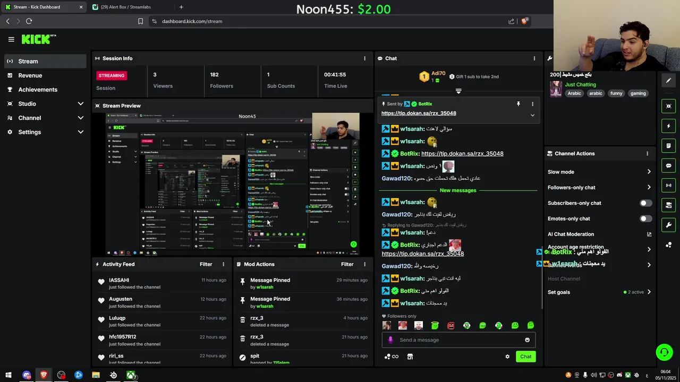Open the shop icon below chat input

[410, 357]
